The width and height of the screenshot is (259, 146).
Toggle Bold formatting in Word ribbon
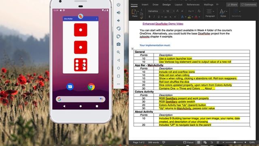[x=149, y=17]
